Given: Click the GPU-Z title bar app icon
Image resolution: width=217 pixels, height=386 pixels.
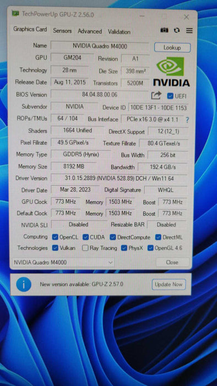Looking at the screenshot, I should (15, 14).
